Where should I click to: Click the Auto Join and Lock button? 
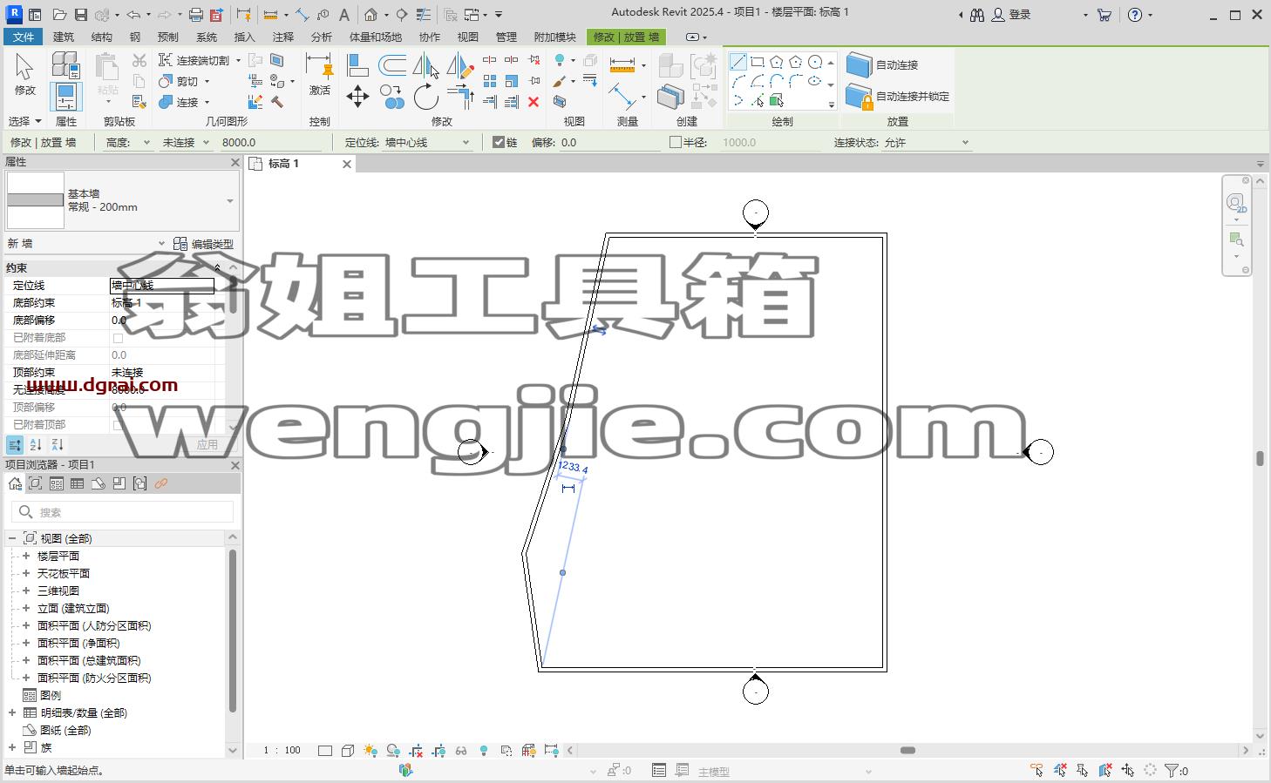pyautogui.click(x=898, y=96)
